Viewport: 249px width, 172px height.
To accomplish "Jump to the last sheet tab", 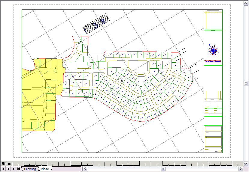I will (19, 169).
